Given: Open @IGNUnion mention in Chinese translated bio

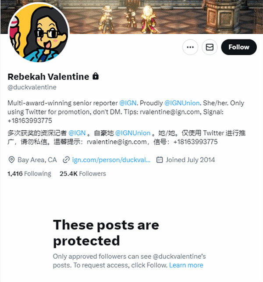Looking at the screenshot, I should pyautogui.click(x=133, y=133).
